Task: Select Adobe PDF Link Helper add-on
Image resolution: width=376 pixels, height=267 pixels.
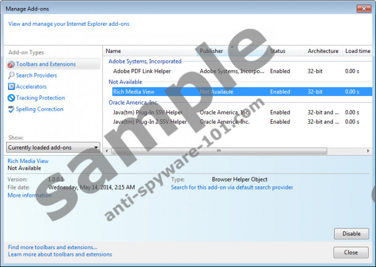Action: tap(142, 71)
